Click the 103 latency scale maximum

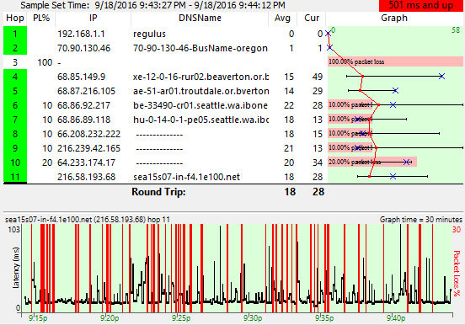pyautogui.click(x=13, y=230)
